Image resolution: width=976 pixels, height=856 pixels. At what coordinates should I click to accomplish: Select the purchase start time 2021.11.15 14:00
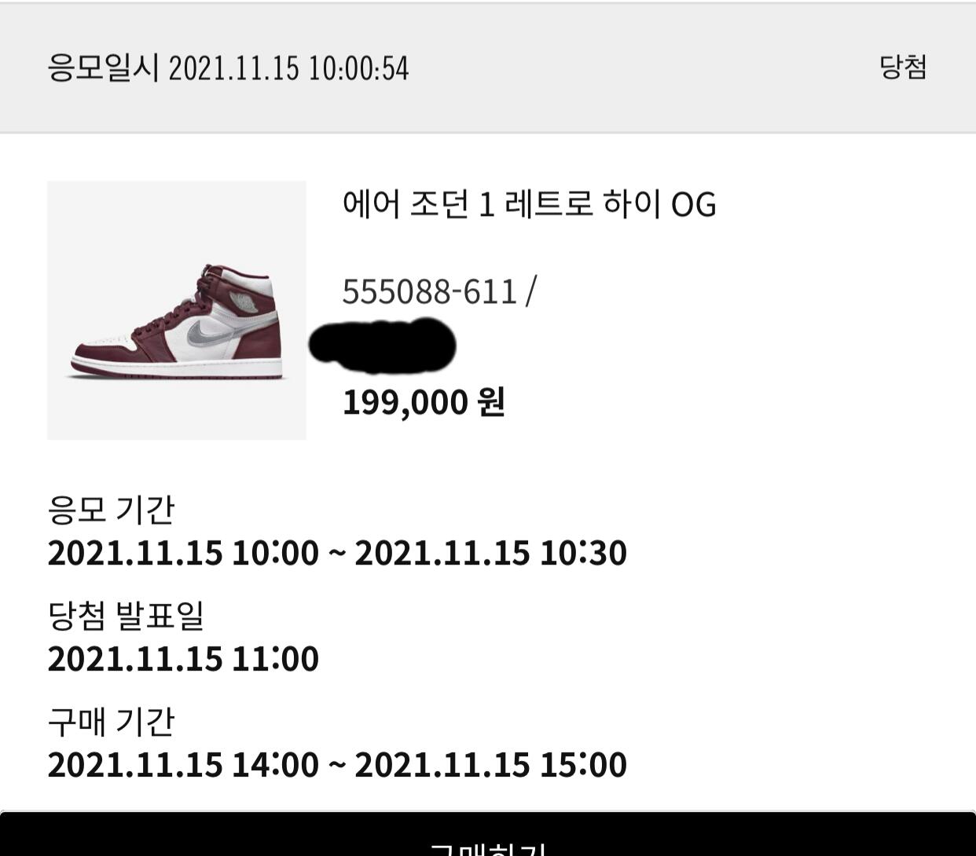(x=183, y=765)
